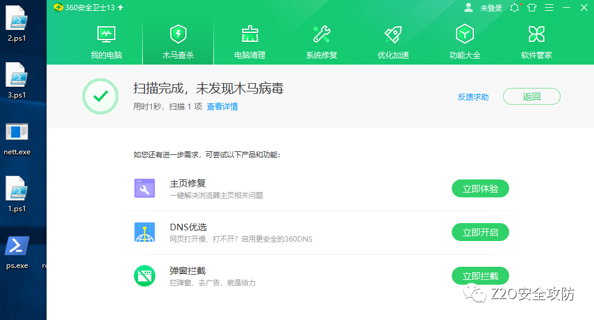This screenshot has width=594, height=320.
Task: Click the 主页修复 wrench icon
Action: click(x=145, y=188)
